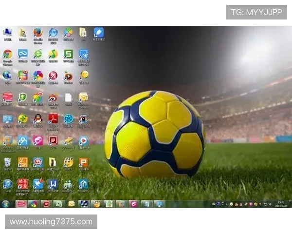Open the Microsoft Outlook desktop shortcut
292x234 pixels.
[x=84, y=97]
